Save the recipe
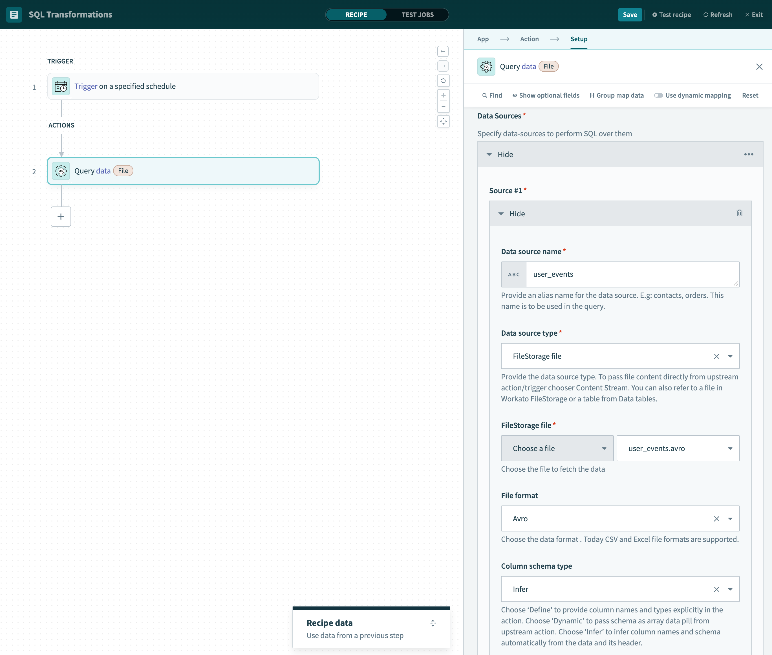Image resolution: width=772 pixels, height=655 pixels. pos(630,15)
